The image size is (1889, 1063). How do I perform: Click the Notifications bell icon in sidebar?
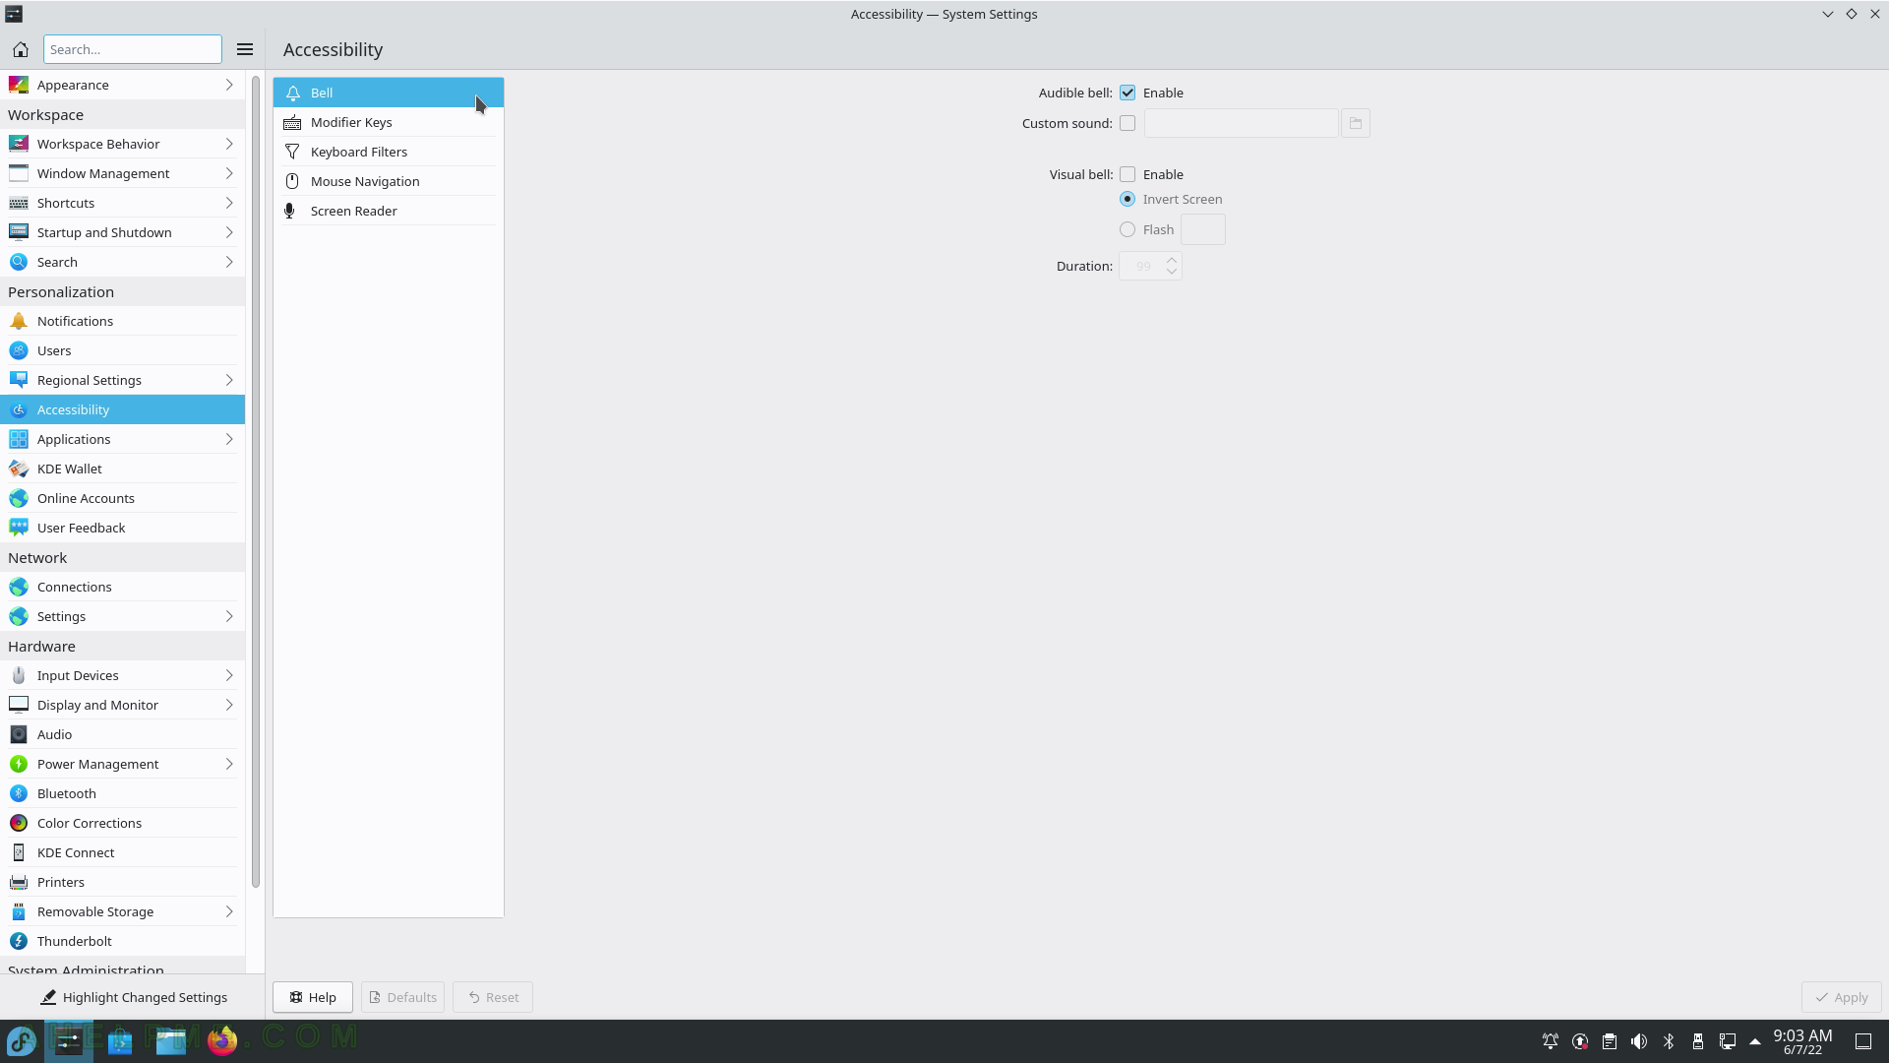(19, 321)
